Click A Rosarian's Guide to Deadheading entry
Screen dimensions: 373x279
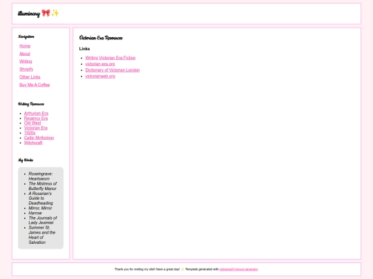[41, 198]
